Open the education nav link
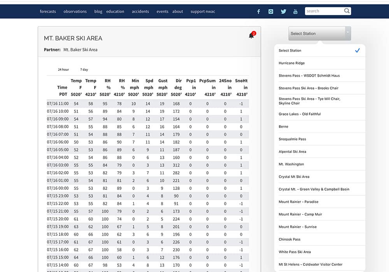Screen dimensions: 389x272 (x=115, y=12)
